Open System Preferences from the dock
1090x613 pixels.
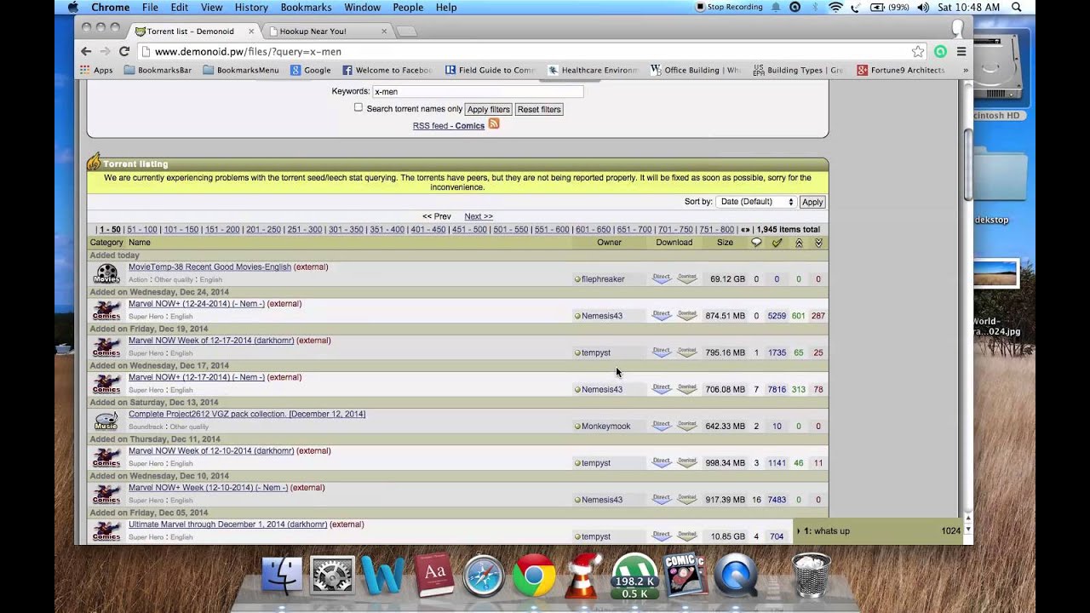point(332,576)
